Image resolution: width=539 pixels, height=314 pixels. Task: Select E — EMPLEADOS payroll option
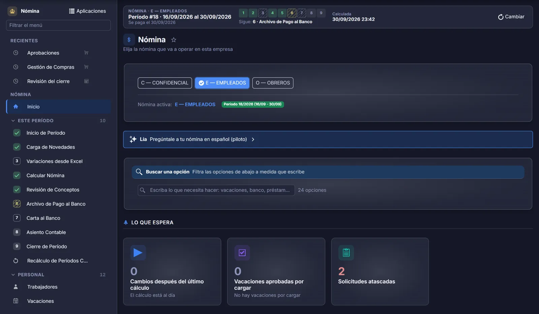[x=222, y=83]
